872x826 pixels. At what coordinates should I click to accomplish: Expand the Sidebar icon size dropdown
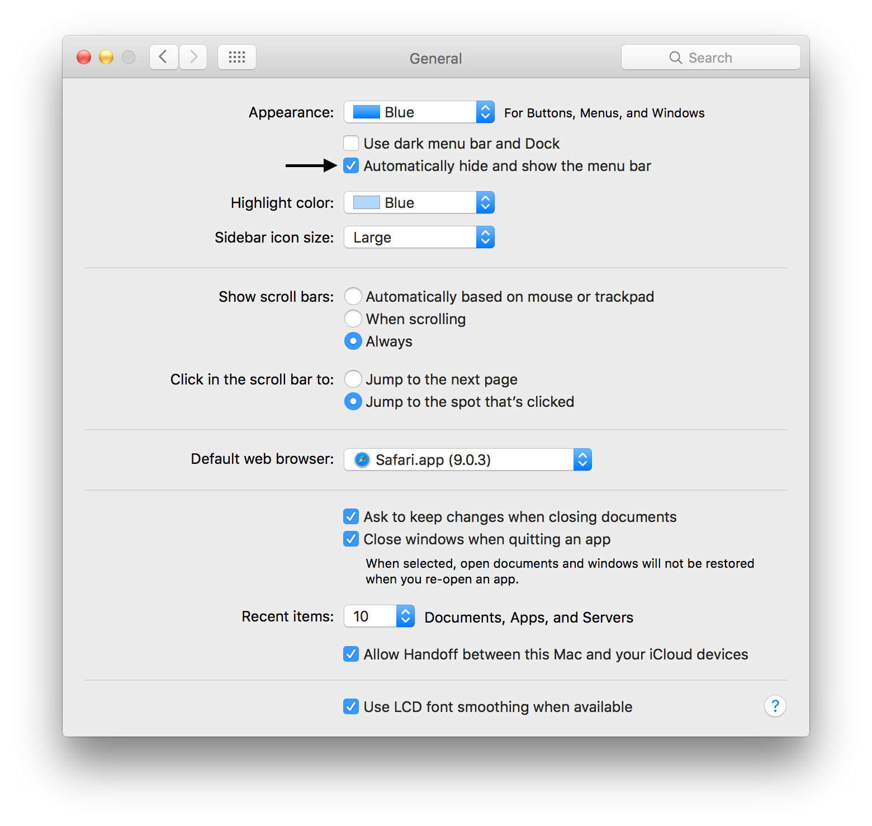[419, 237]
